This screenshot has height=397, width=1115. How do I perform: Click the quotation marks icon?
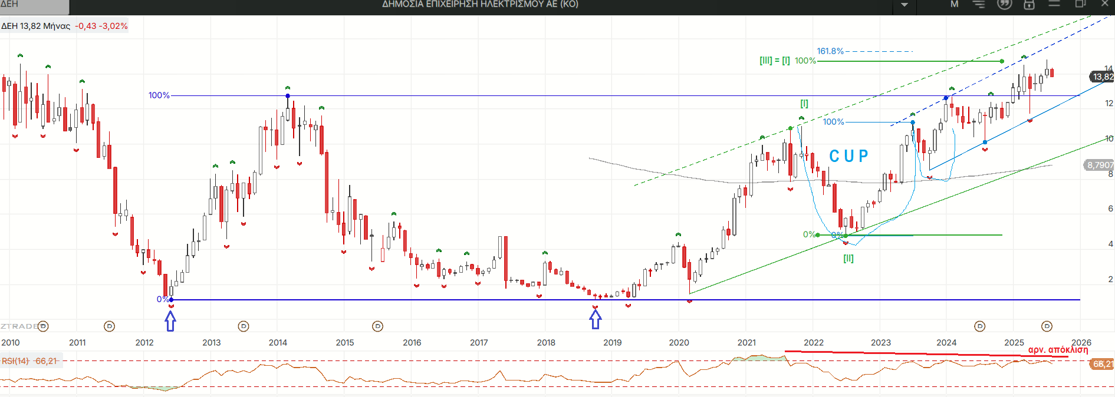(1004, 4)
